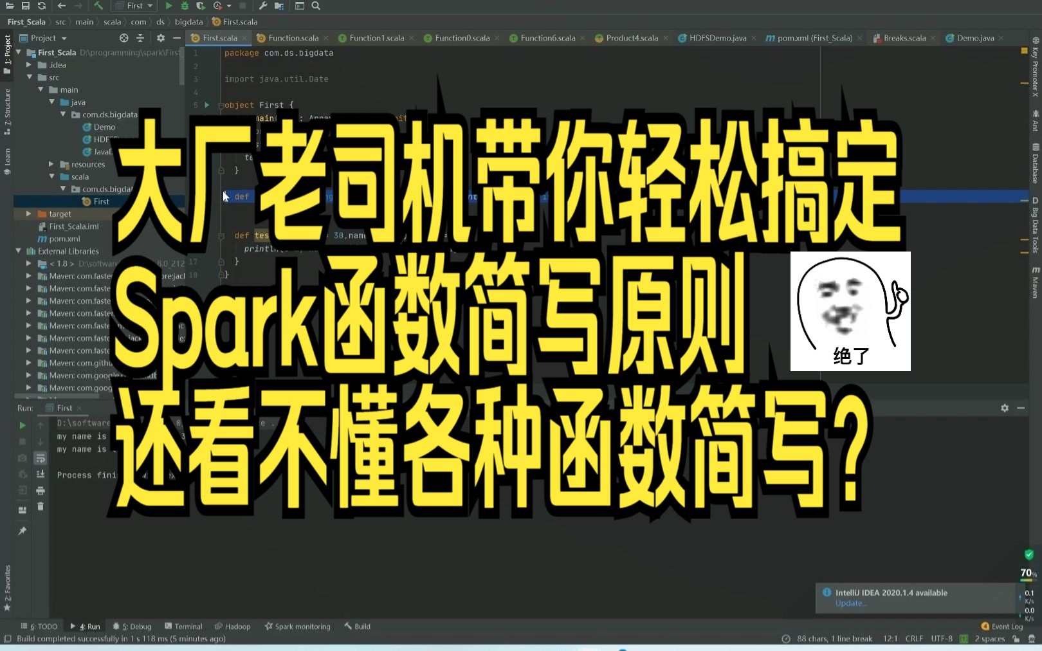Open the Debug tool window button

(x=133, y=627)
